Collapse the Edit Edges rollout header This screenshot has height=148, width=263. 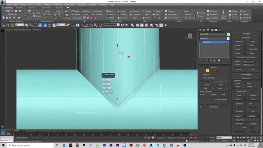(246, 34)
